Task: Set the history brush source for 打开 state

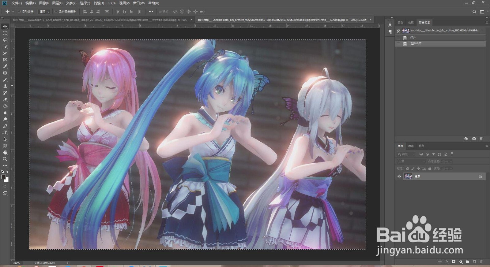Action: pyautogui.click(x=398, y=38)
